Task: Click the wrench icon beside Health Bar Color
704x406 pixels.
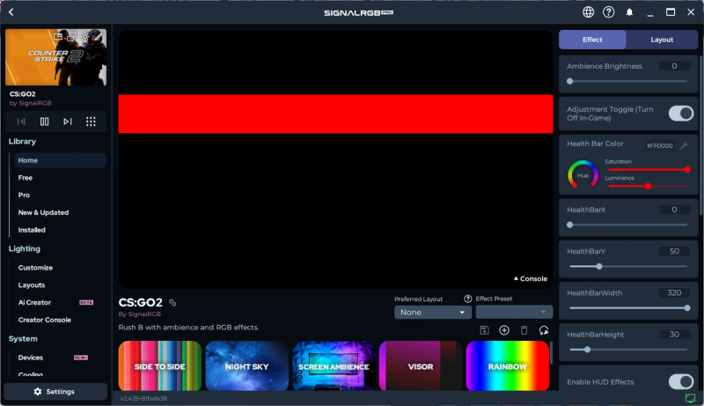Action: point(684,145)
